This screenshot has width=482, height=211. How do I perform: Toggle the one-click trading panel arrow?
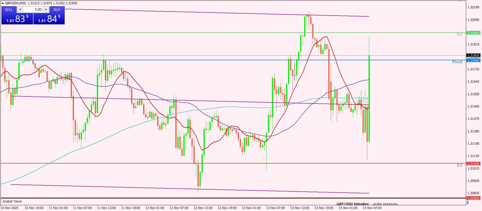pyautogui.click(x=3, y=3)
